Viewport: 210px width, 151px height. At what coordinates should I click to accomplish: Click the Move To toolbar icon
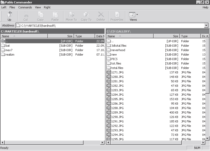coord(71,15)
